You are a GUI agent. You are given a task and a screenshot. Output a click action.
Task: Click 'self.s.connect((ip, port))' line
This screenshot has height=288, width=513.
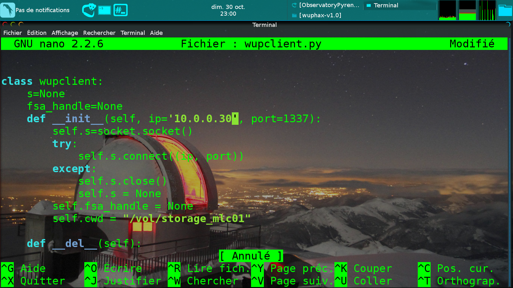pyautogui.click(x=161, y=156)
